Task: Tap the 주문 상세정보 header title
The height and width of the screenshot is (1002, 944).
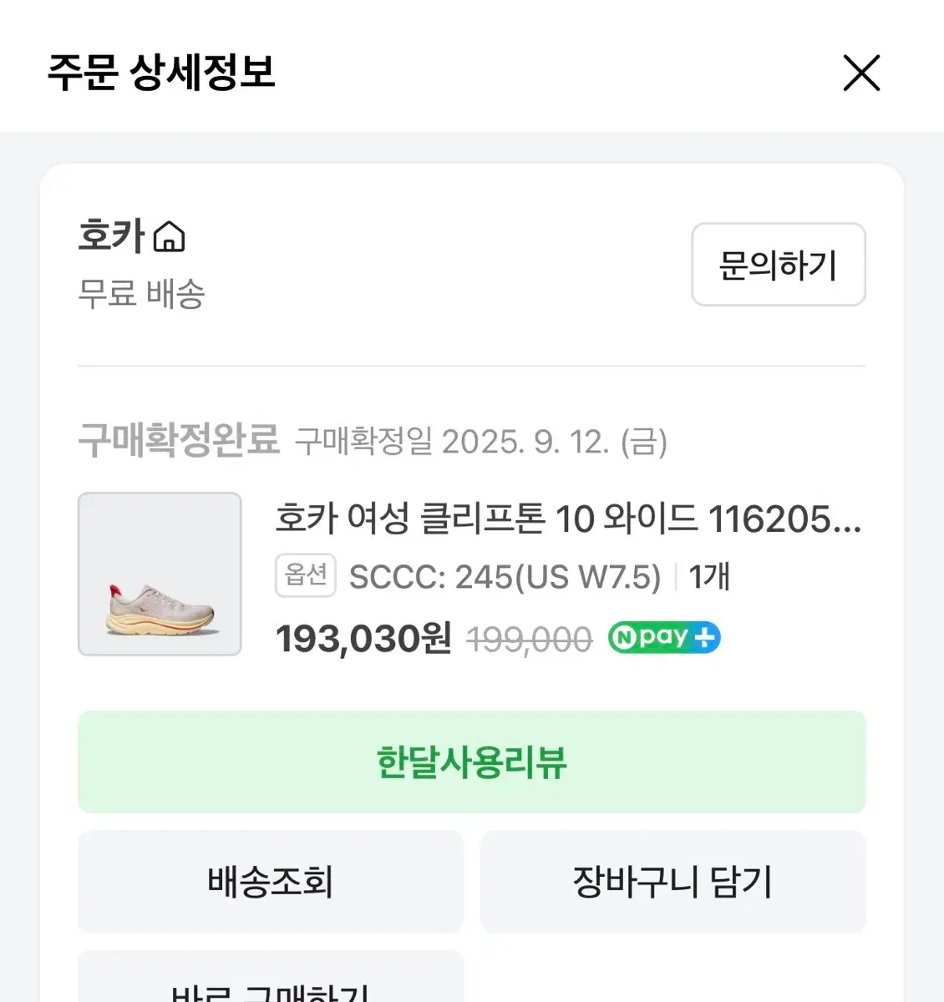Action: point(161,73)
